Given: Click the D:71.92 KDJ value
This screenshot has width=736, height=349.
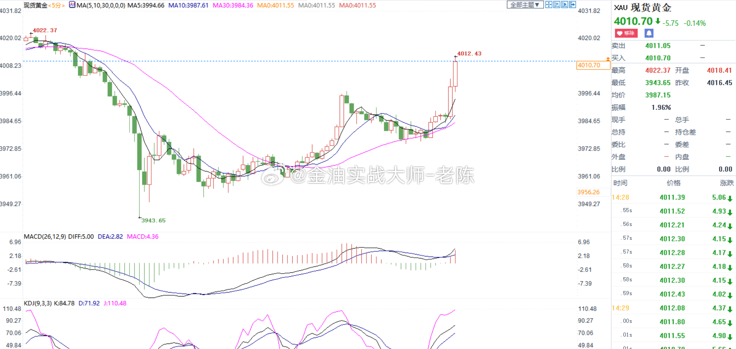Looking at the screenshot, I should click(89, 304).
